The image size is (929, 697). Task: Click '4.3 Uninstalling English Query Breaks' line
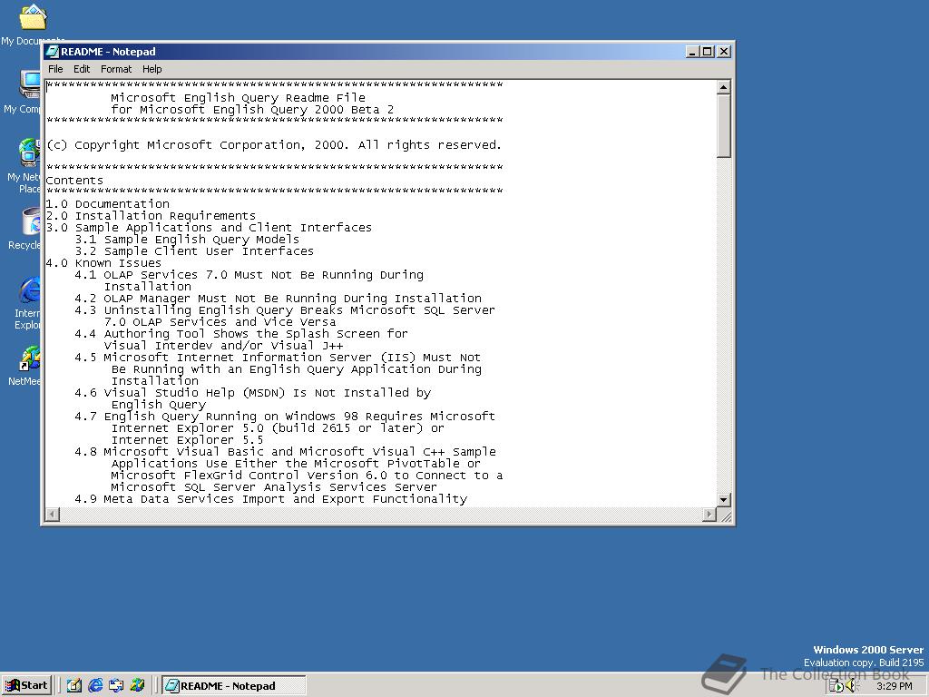285,310
